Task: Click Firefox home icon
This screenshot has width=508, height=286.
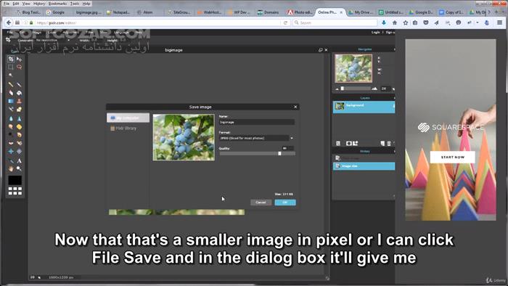Action: [395, 23]
